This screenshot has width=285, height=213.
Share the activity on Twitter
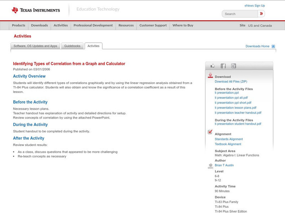(234, 66)
